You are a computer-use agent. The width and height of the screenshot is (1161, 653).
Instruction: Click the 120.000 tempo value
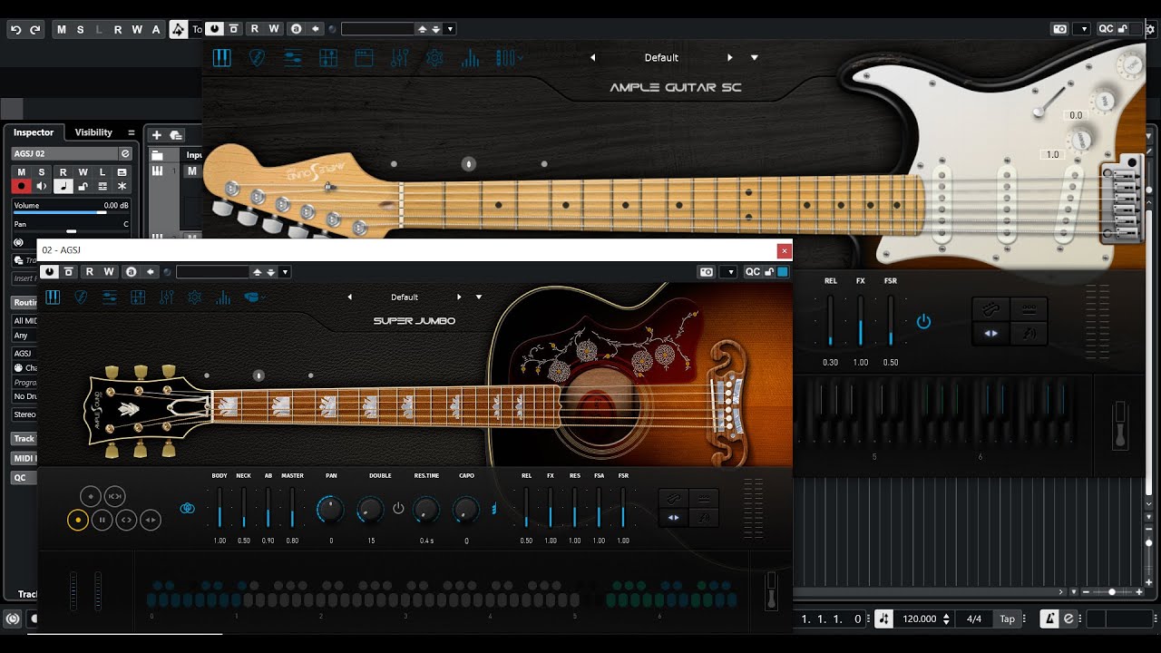click(919, 619)
